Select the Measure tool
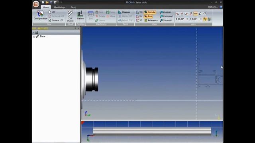 click(124, 12)
